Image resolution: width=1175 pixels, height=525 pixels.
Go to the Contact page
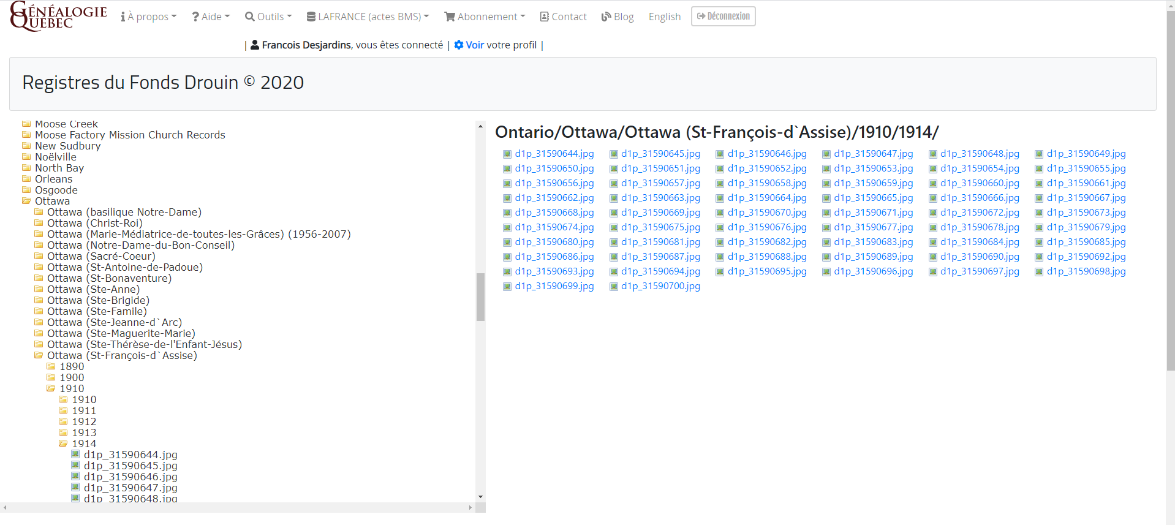pyautogui.click(x=563, y=17)
